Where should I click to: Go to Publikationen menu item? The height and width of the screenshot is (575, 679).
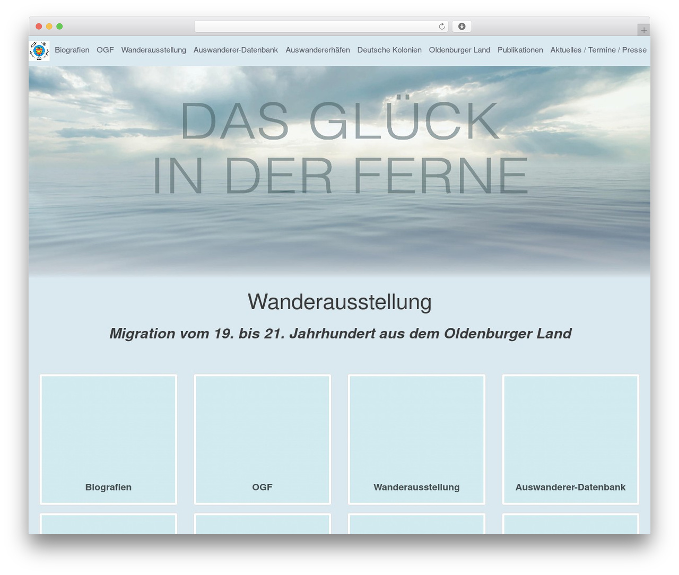(x=520, y=50)
